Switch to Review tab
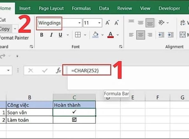The width and height of the screenshot is (189, 139). click(x=125, y=8)
